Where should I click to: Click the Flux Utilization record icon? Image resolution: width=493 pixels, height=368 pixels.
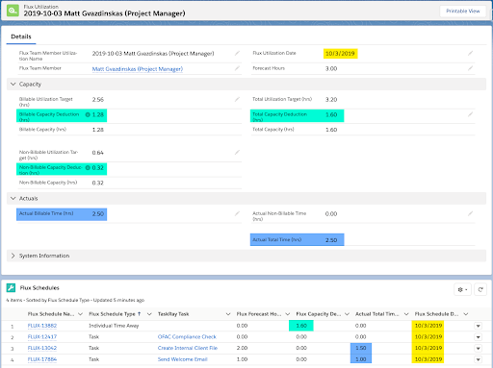click(x=13, y=11)
